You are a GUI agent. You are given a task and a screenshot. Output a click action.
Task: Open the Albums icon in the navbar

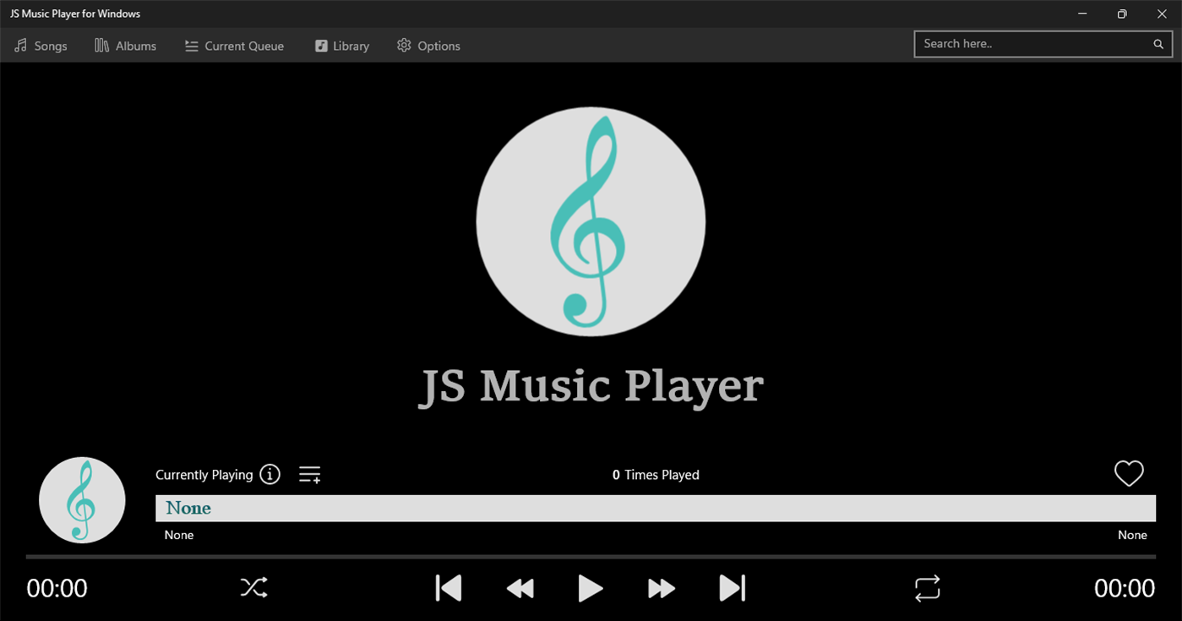tap(100, 46)
